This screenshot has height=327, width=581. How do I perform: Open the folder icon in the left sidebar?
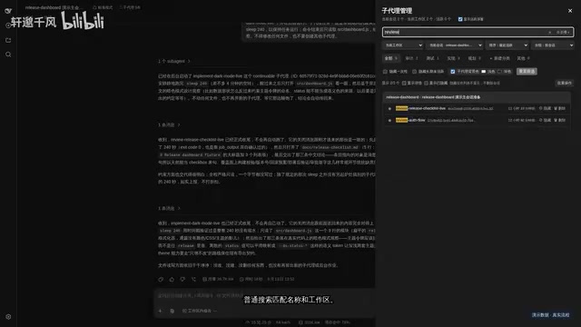(8, 40)
